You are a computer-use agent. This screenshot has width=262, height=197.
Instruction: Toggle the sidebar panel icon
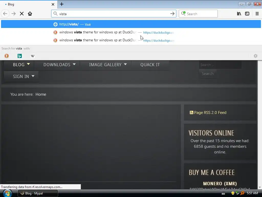coord(247,14)
